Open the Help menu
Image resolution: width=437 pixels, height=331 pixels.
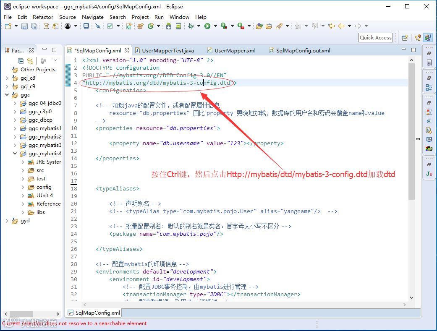click(x=201, y=17)
